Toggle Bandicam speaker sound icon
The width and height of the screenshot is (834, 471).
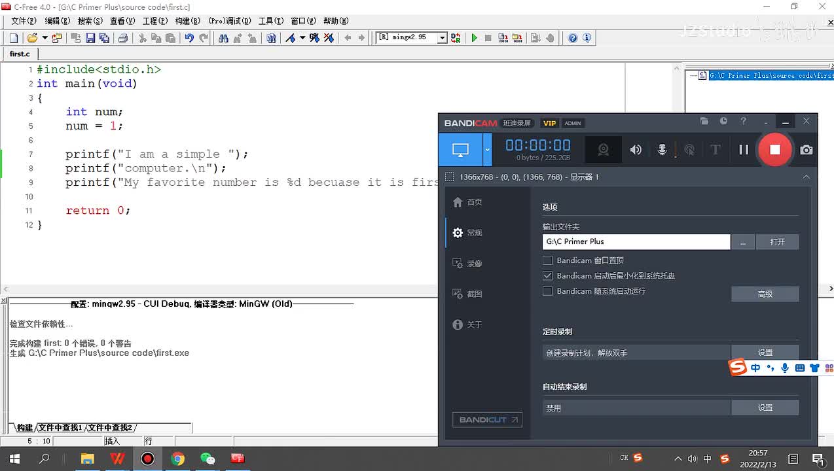[636, 150]
